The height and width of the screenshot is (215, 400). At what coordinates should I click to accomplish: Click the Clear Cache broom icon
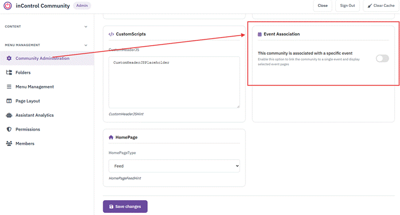(370, 6)
